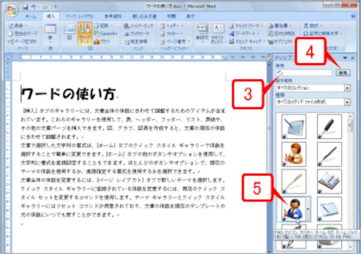Insert a picture with the 図 button
Screen dimensions: 361x254
pyautogui.click(x=69, y=32)
